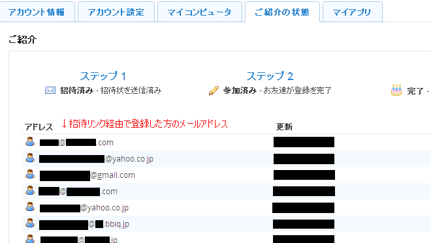Switch to the アカウント設定 tab
The width and height of the screenshot is (431, 243).
(116, 12)
